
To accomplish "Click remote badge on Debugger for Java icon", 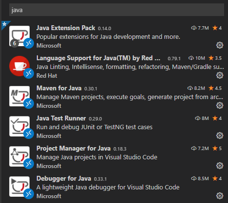I will tap(29, 194).
